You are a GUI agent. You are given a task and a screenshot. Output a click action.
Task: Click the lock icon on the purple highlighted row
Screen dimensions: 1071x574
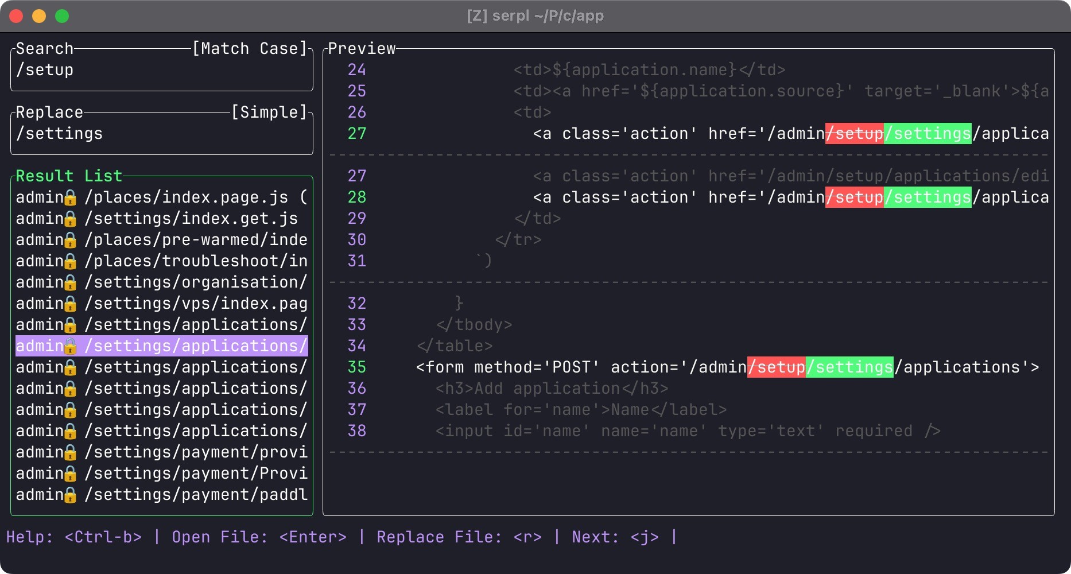click(70, 347)
